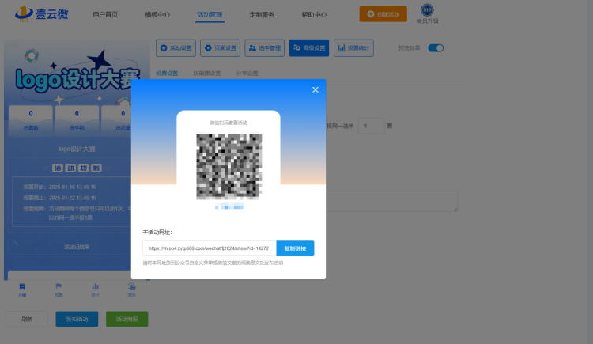Click the 总票数 stat card
Image resolution: width=593 pixels, height=344 pixels.
point(31,120)
